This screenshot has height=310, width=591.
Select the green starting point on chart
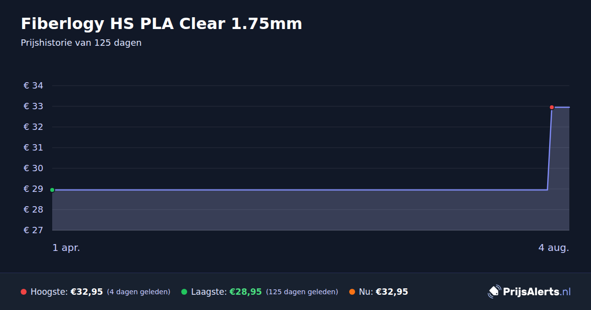click(52, 190)
